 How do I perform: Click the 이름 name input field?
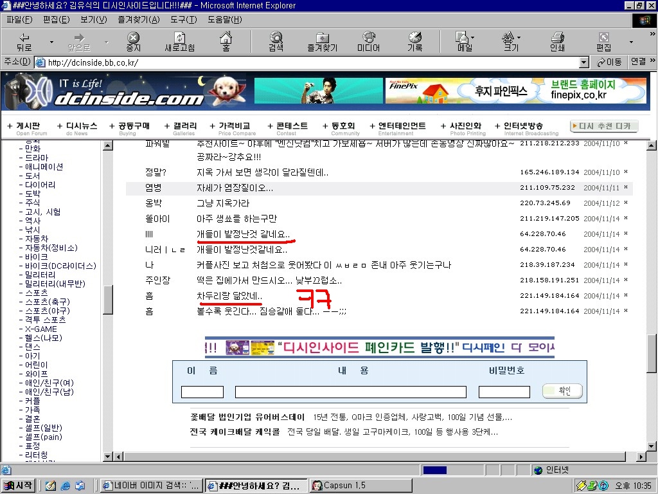(x=202, y=392)
